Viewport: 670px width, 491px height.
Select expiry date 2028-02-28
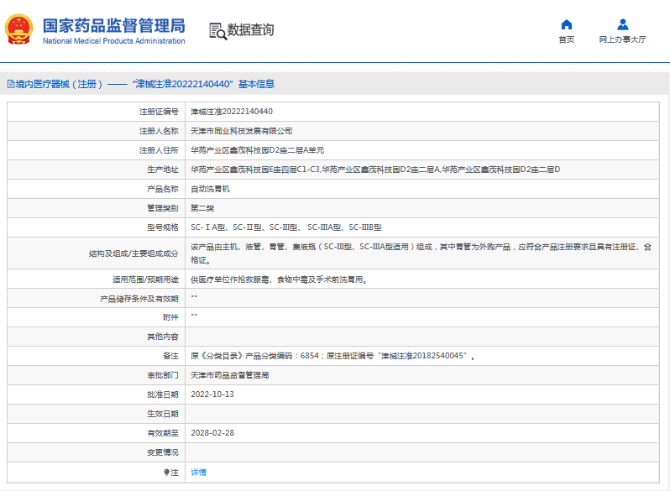point(212,433)
